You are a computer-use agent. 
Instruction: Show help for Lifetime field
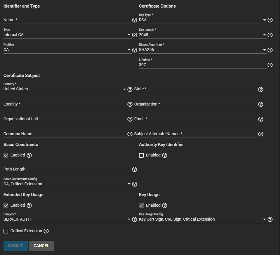coord(270,65)
